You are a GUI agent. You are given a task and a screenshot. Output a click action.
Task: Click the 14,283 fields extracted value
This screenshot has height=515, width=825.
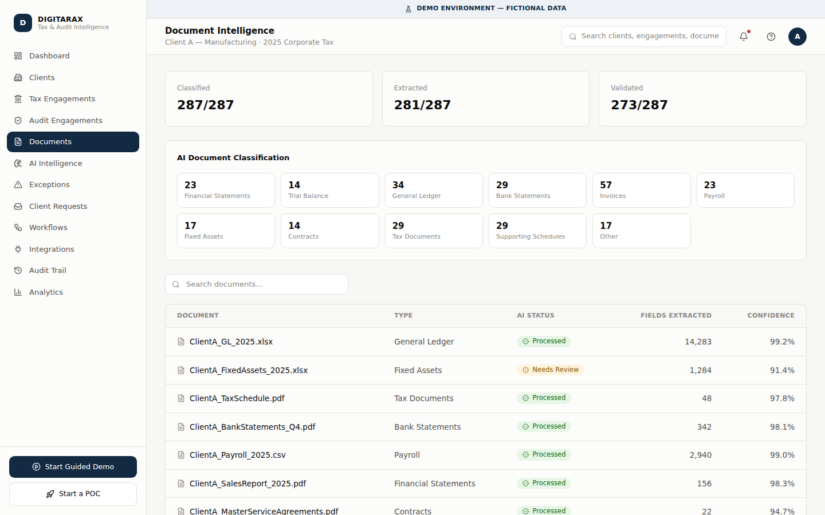pos(698,342)
